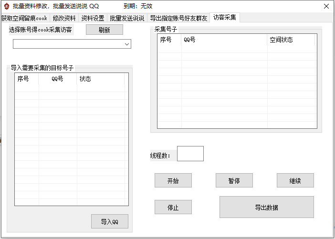Screen dimensions: 335x239
Task: Click QQ号 header in 采集号子 table
Action: (x=224, y=40)
